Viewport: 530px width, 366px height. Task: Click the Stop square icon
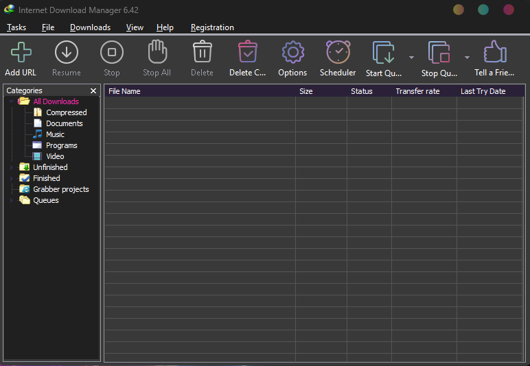pos(111,52)
